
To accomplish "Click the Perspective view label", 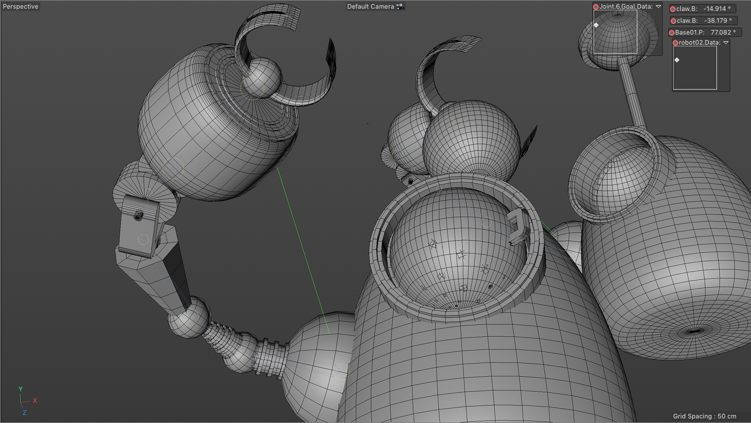I will click(21, 6).
